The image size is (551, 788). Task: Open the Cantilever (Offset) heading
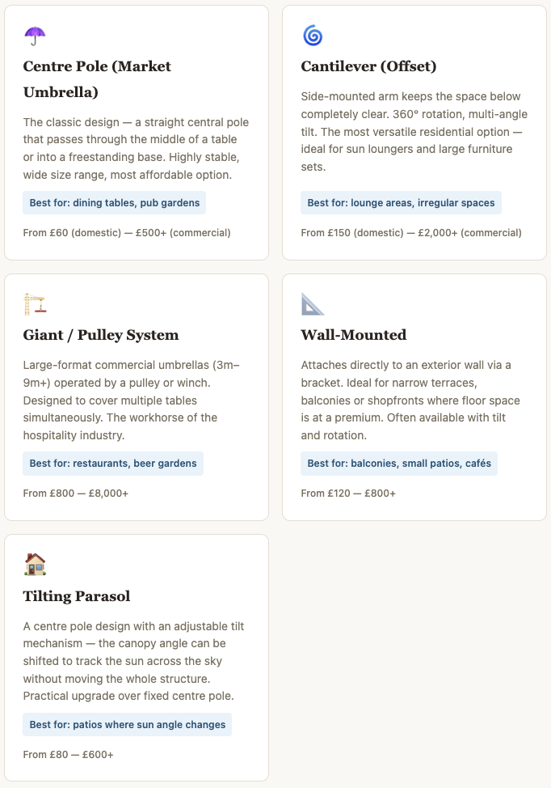369,66
